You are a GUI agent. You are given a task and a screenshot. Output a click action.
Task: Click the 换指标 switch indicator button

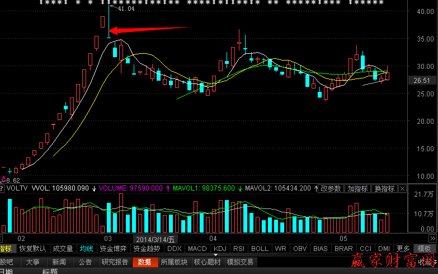[384, 189]
